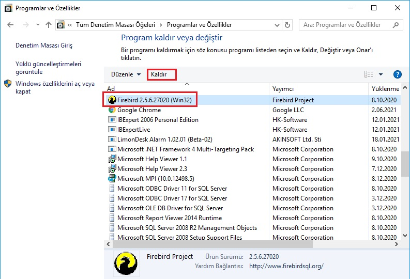Open Windows özelliklerini aç veya kapat
410x279 pixels.
pos(55,87)
